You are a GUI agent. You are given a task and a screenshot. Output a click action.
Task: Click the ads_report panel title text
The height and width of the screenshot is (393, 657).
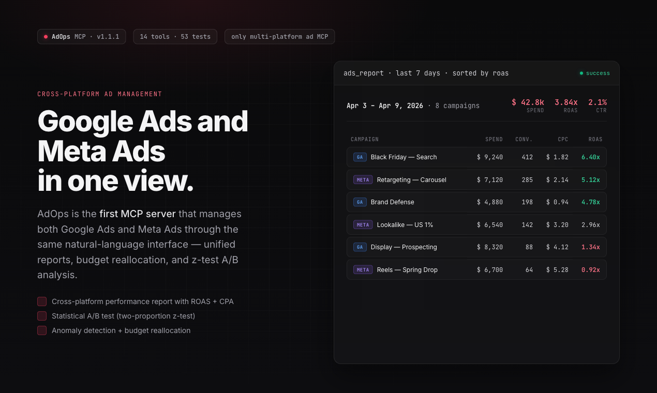pos(426,73)
